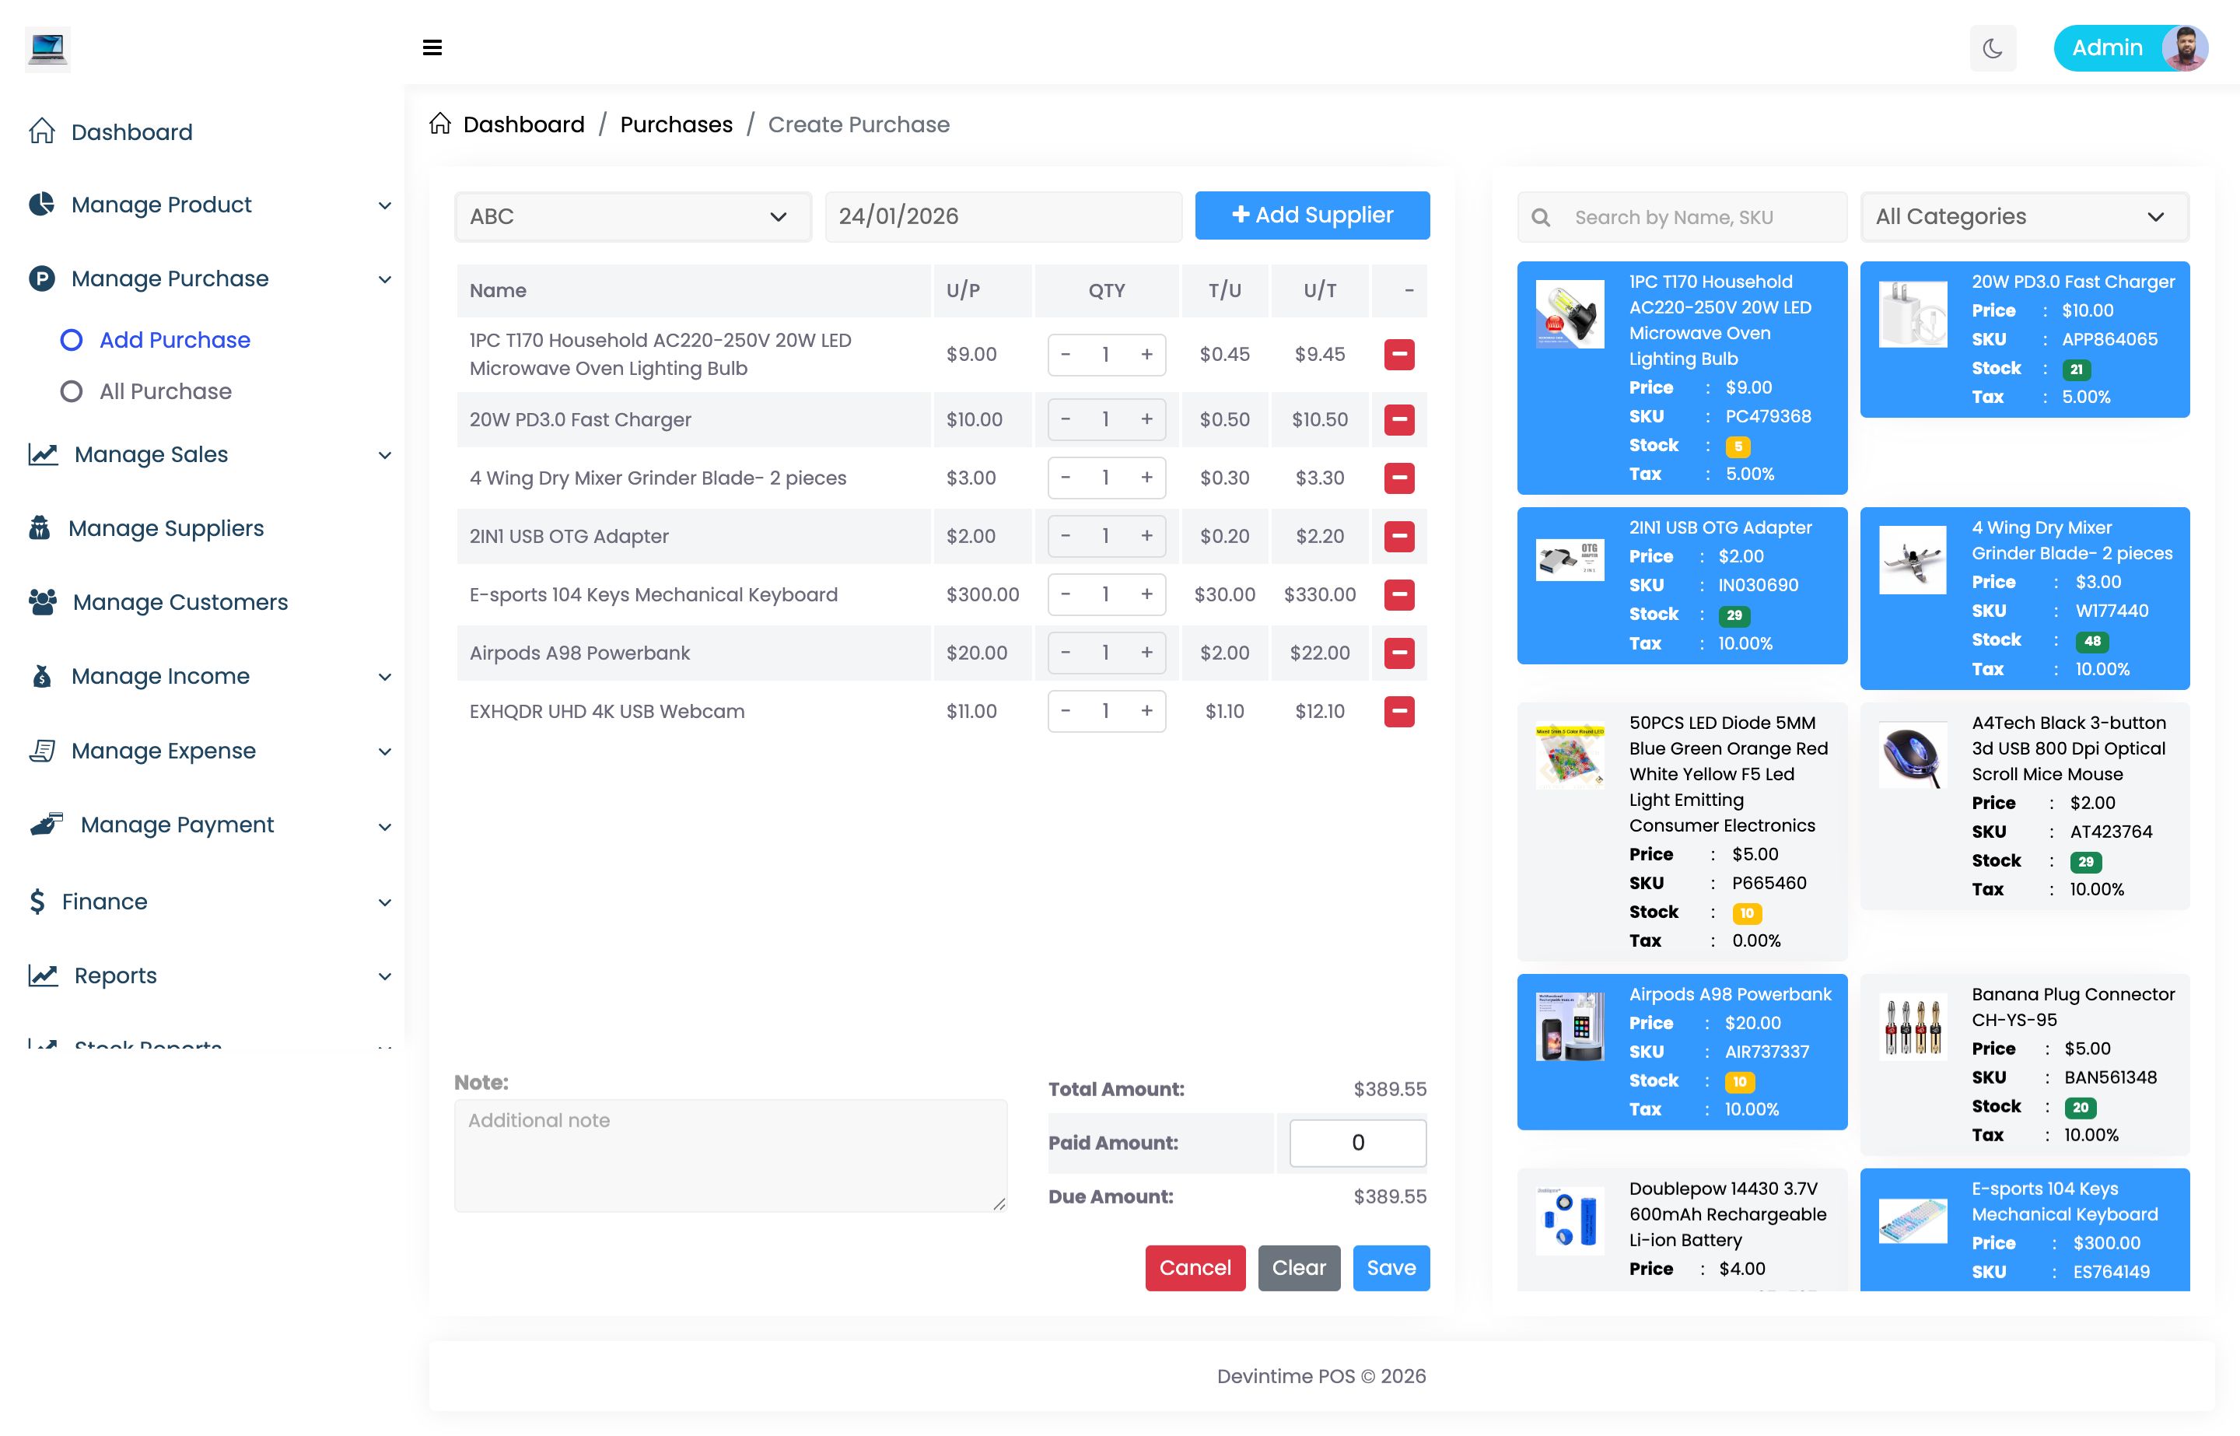The width and height of the screenshot is (2240, 1436).
Task: Click the Manage Suppliers sidebar icon
Action: click(x=39, y=527)
